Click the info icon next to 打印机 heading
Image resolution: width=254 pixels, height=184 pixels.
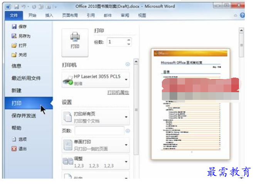pos(128,65)
